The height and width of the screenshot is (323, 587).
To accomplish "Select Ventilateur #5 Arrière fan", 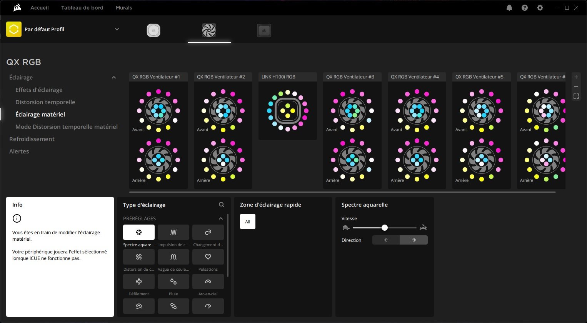I will (482, 160).
